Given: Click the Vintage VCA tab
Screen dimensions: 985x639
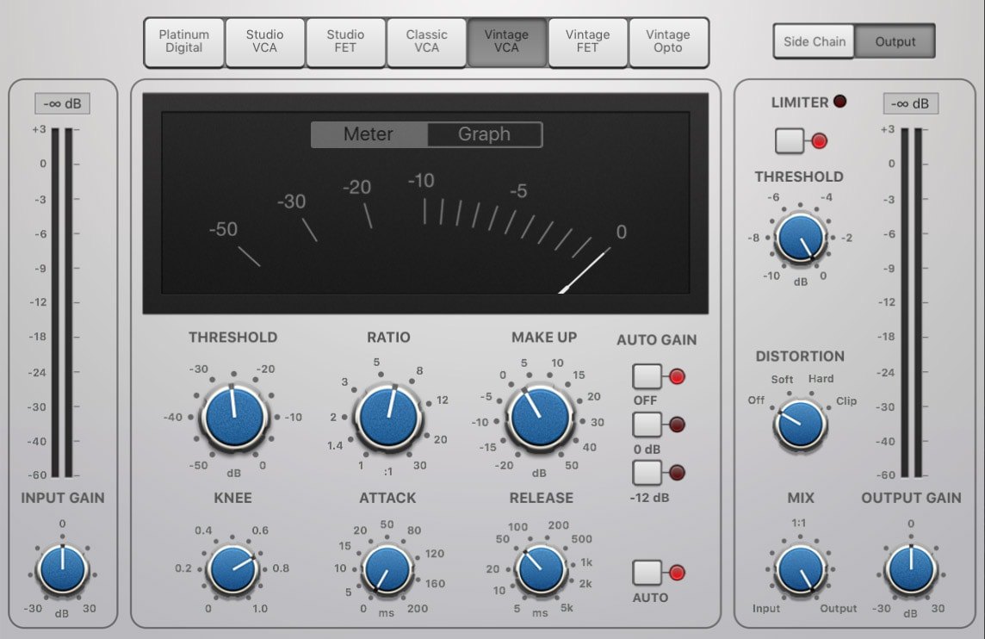Looking at the screenshot, I should (506, 41).
